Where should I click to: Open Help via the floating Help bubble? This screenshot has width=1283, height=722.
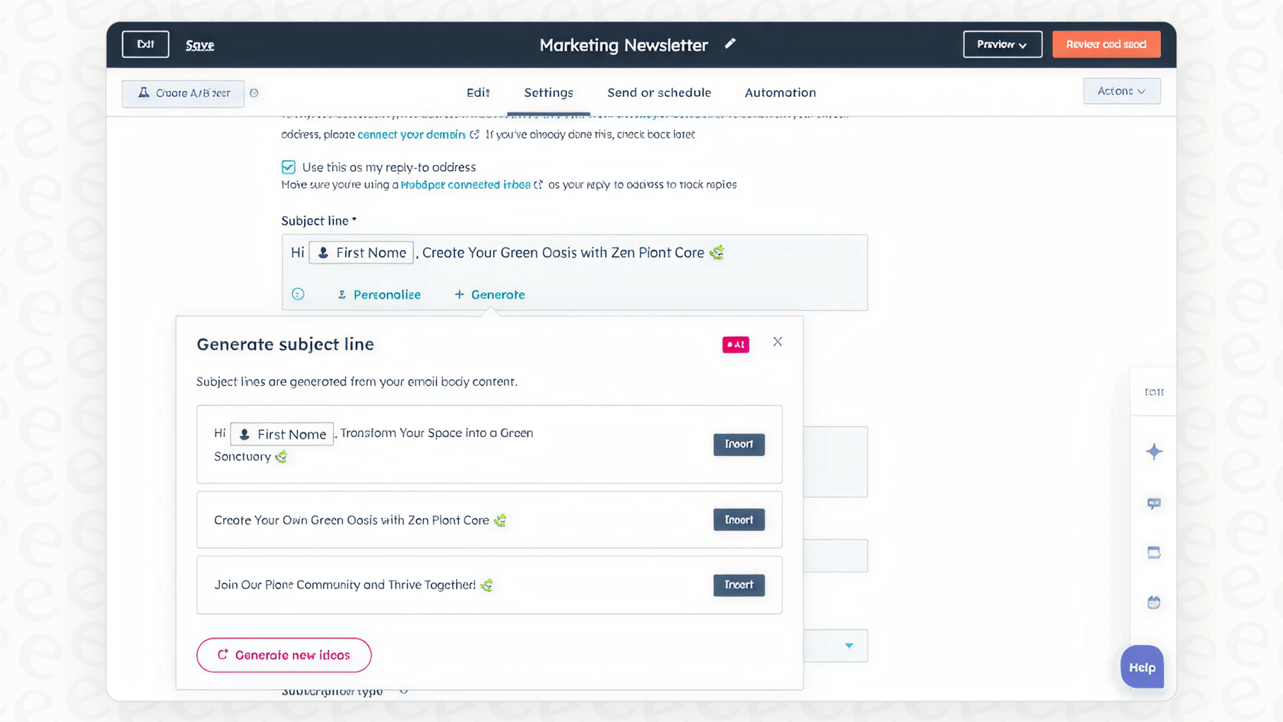click(1141, 666)
